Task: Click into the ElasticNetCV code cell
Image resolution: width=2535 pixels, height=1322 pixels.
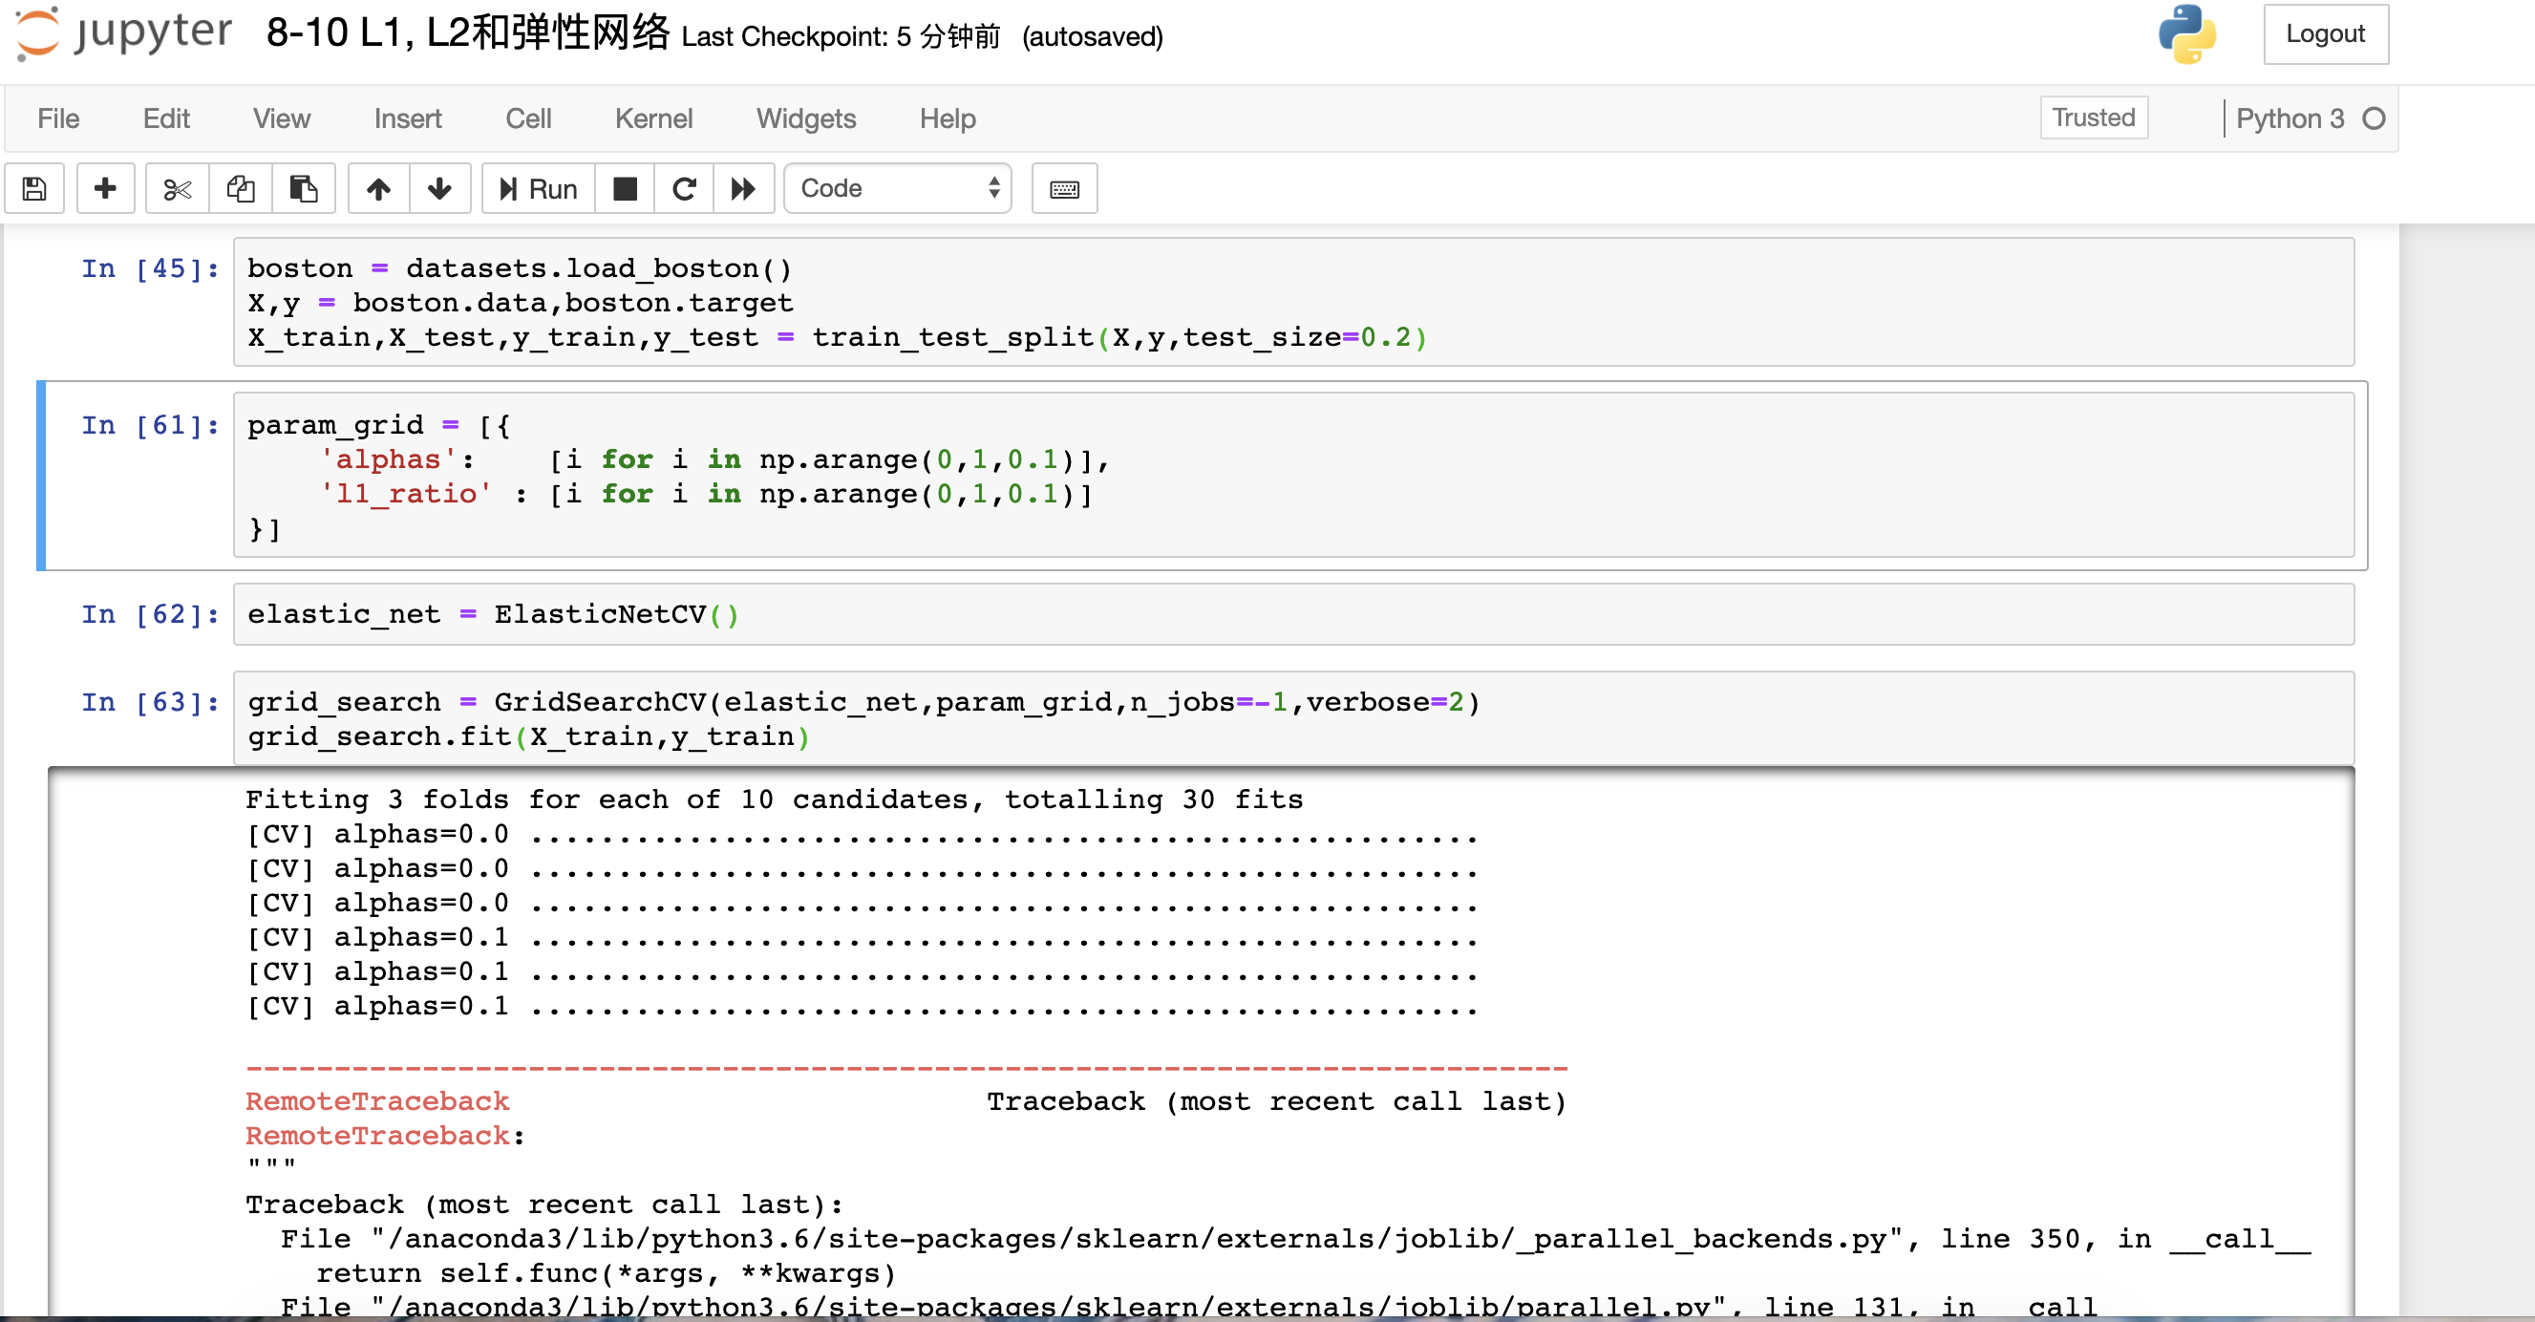Action: [1293, 614]
